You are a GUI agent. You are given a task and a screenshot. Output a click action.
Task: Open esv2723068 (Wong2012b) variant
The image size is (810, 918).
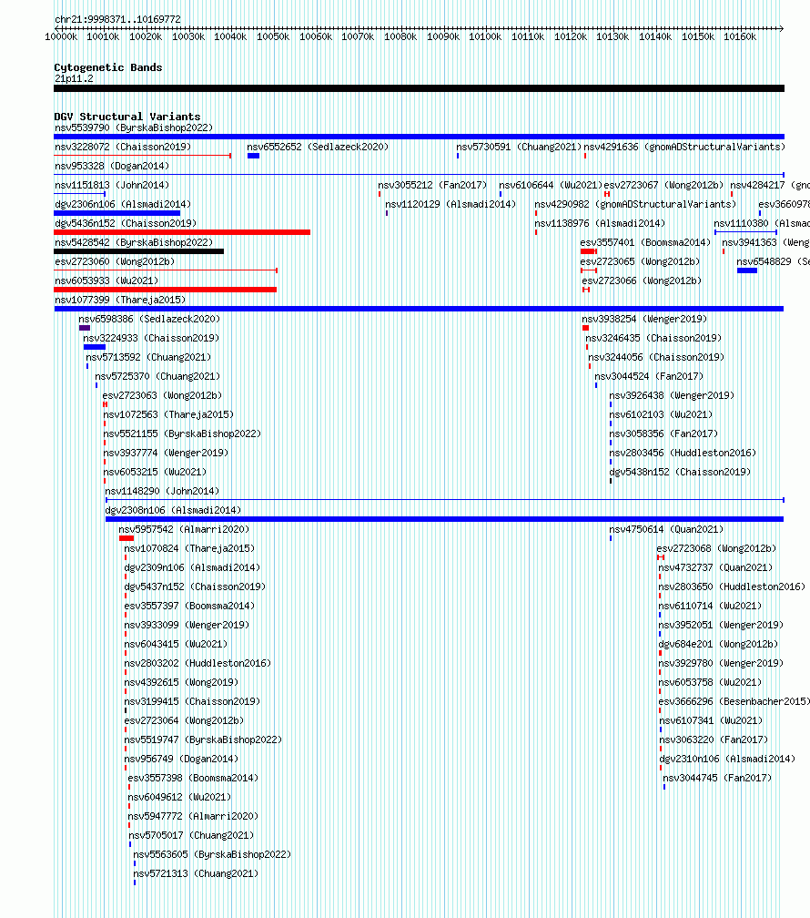pos(716,548)
